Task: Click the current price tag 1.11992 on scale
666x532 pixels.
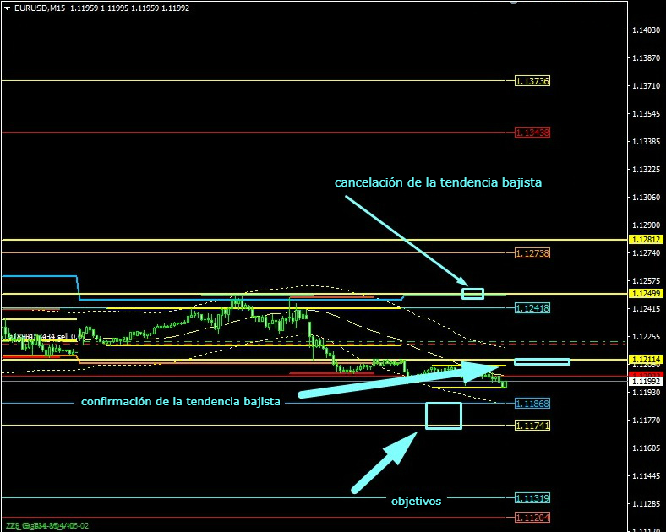Action: 647,382
